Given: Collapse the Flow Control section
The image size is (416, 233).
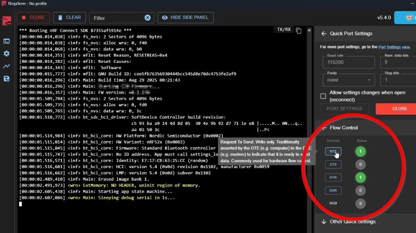Looking at the screenshot, I should tap(324, 128).
